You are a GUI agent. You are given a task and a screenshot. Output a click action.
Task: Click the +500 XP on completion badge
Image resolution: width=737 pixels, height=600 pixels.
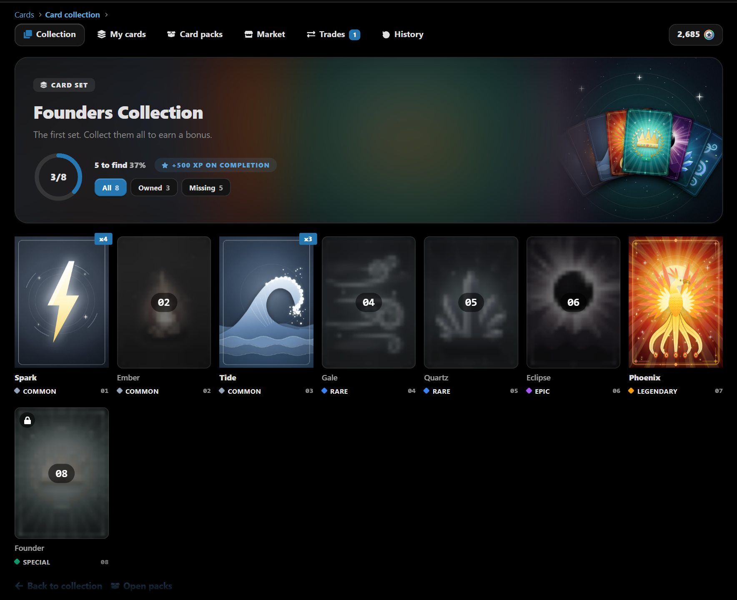tap(216, 165)
